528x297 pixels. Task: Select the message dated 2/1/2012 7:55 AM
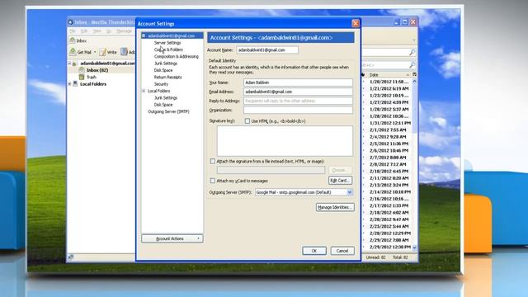tap(388, 130)
